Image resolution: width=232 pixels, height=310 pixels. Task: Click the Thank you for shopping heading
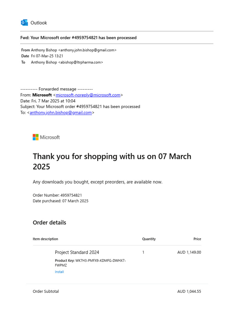point(112,162)
